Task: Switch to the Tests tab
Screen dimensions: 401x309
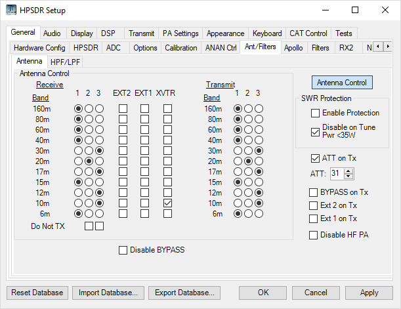Action: pos(344,33)
